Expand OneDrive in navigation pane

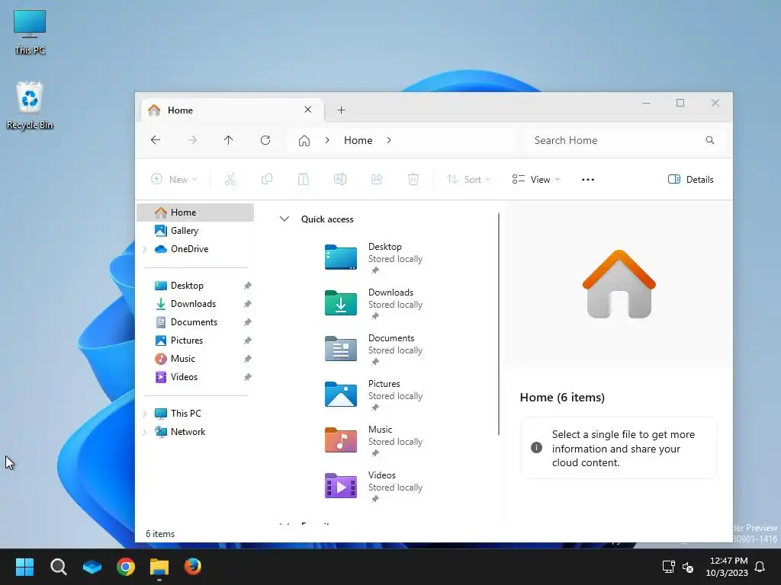[145, 249]
